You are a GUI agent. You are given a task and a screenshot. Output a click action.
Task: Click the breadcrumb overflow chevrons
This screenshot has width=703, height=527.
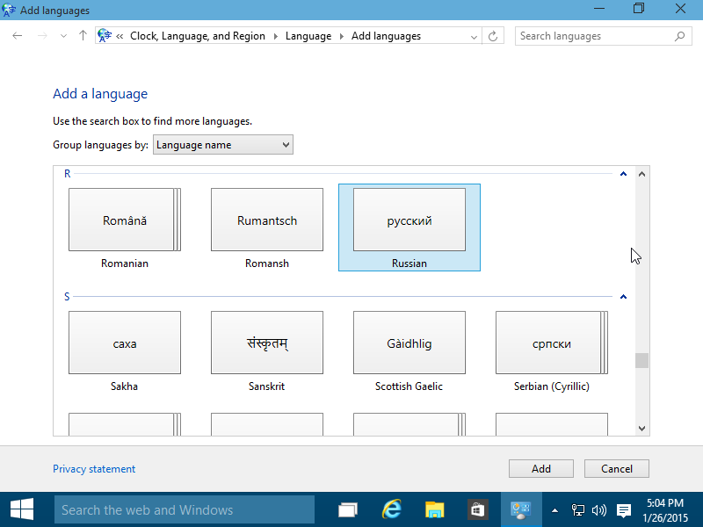click(x=120, y=36)
